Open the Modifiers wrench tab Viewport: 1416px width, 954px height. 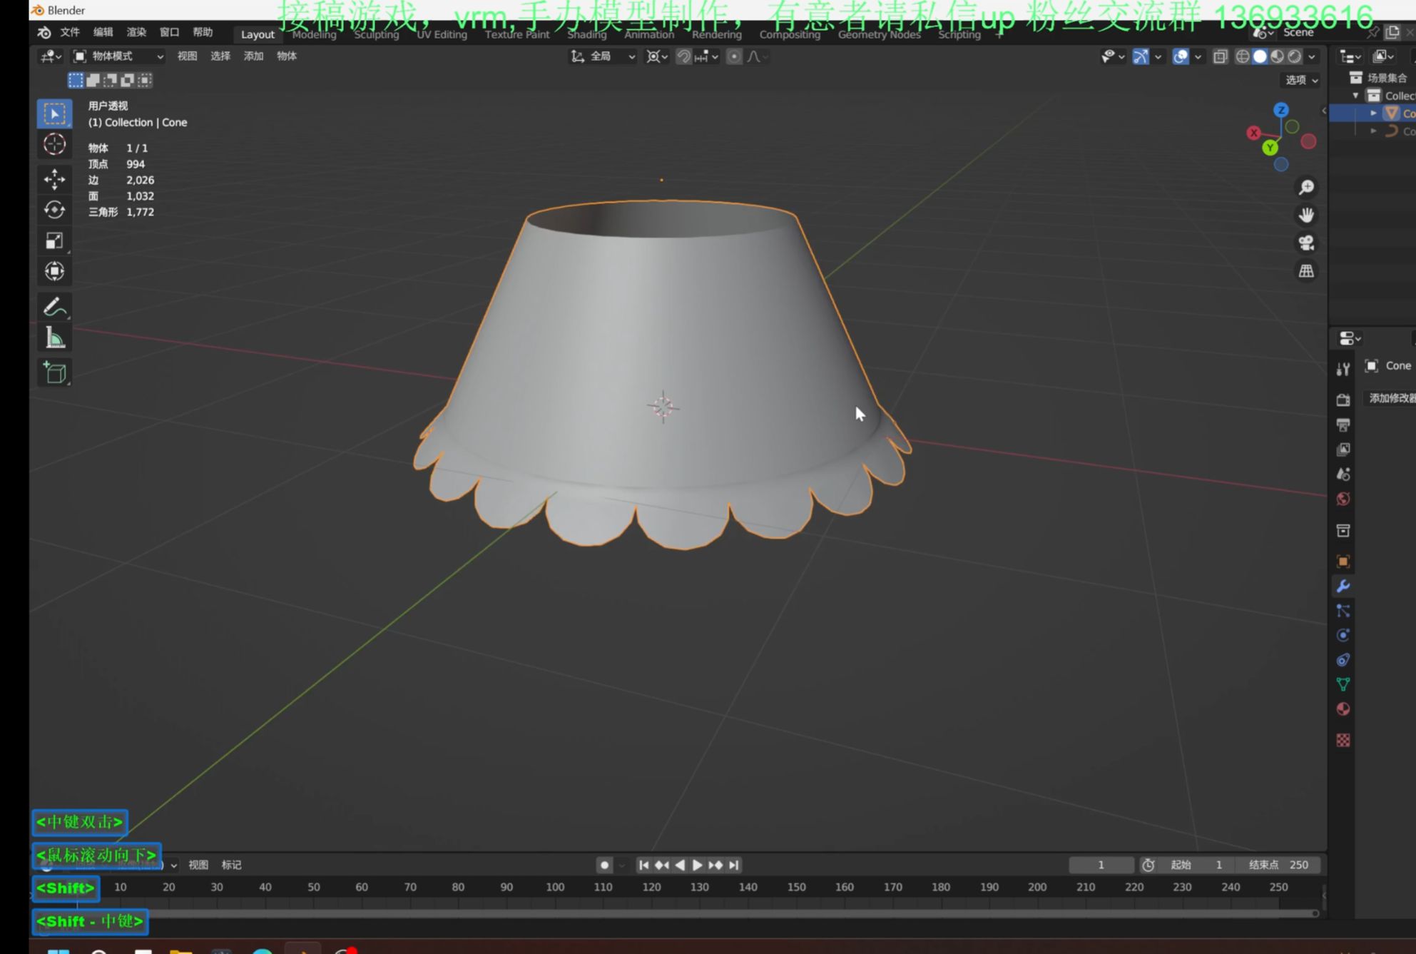pyautogui.click(x=1343, y=586)
